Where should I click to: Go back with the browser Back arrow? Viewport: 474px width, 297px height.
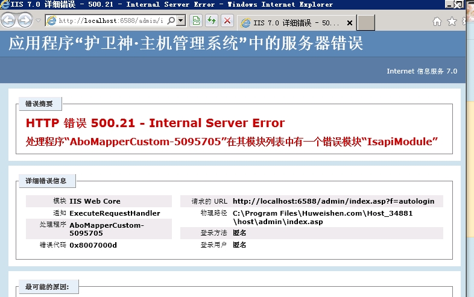coord(8,20)
